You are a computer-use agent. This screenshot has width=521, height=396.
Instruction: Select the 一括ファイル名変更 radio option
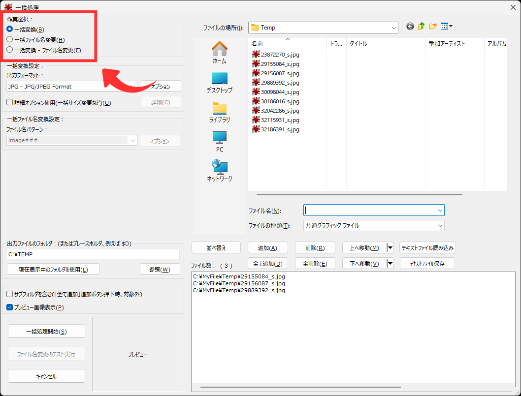(x=10, y=39)
